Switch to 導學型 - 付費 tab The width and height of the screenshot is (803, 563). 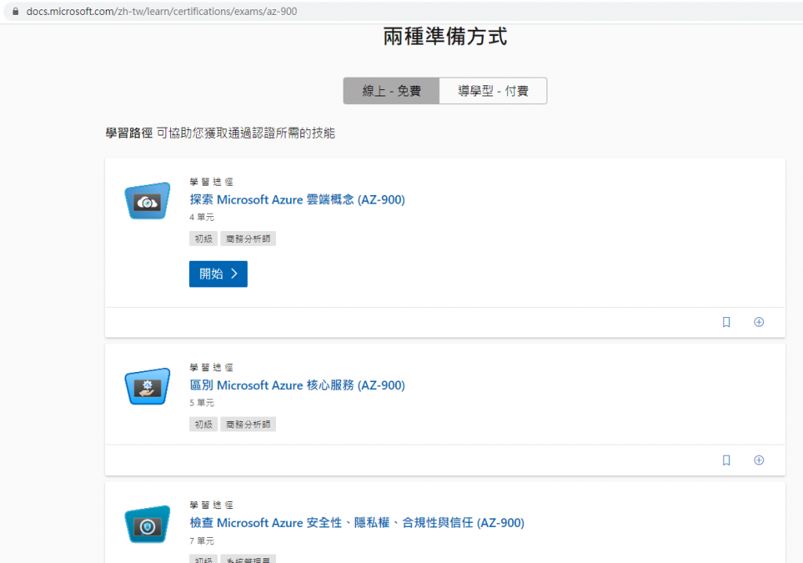[x=492, y=91]
